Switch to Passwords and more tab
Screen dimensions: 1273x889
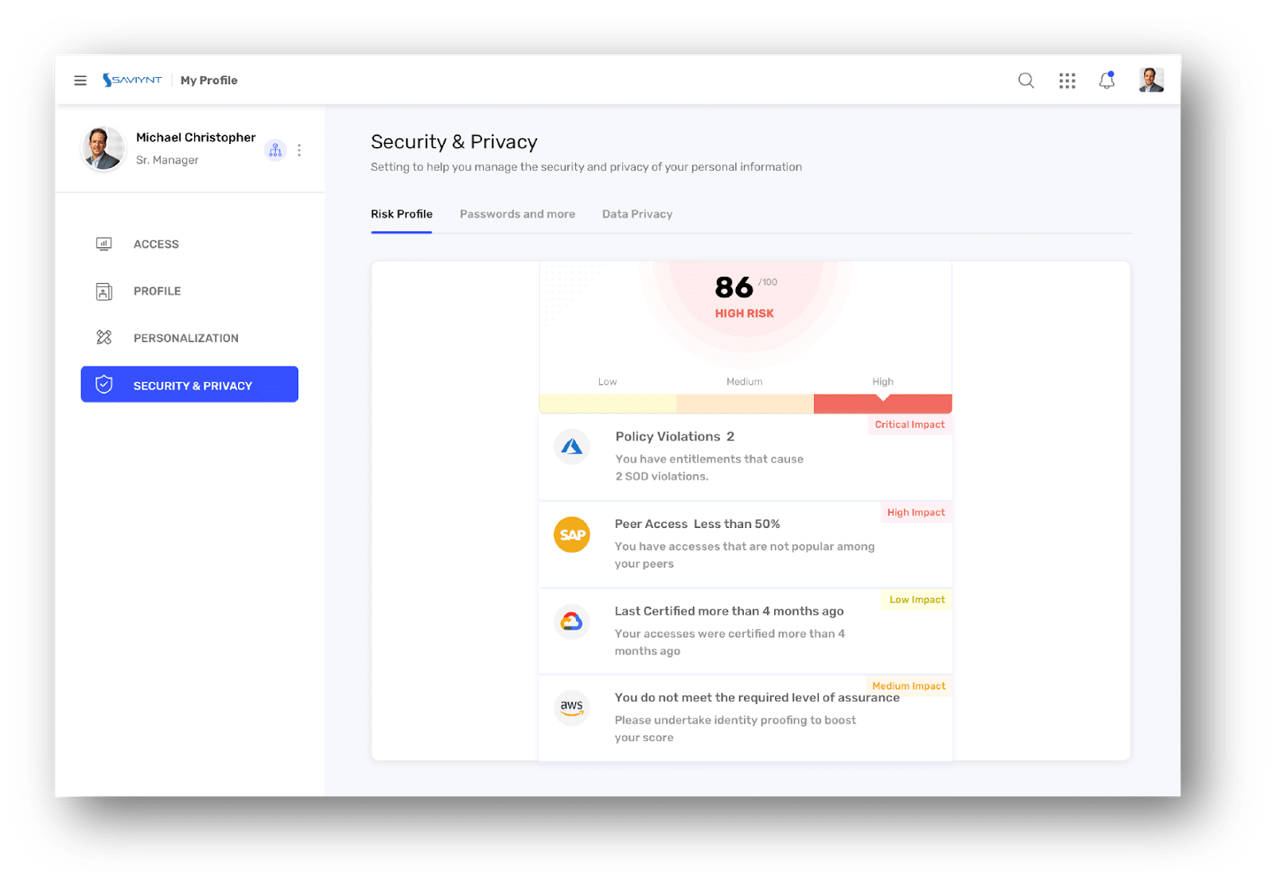click(x=517, y=214)
